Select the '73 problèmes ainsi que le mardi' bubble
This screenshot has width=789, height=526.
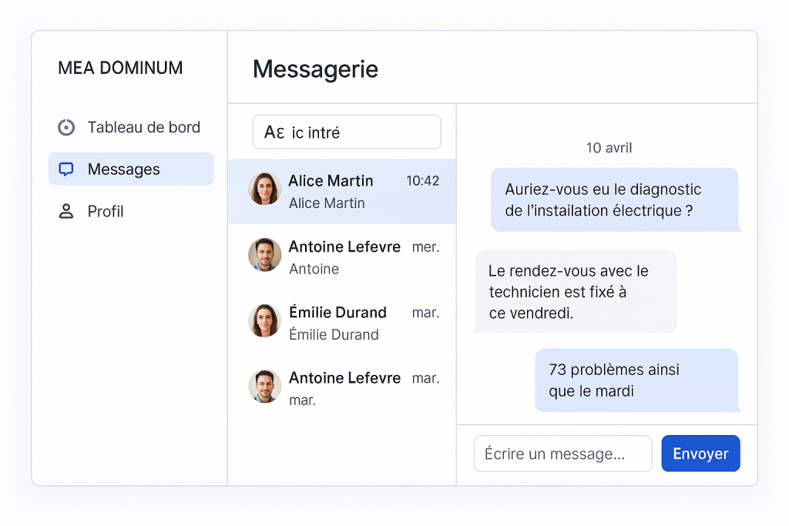[636, 380]
